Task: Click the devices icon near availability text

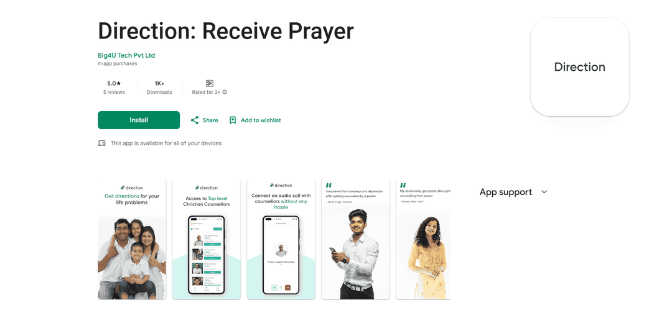Action: pos(101,143)
